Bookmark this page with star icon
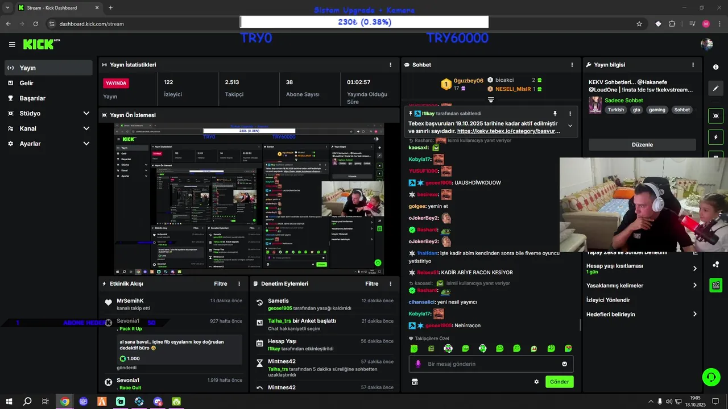 coord(639,24)
